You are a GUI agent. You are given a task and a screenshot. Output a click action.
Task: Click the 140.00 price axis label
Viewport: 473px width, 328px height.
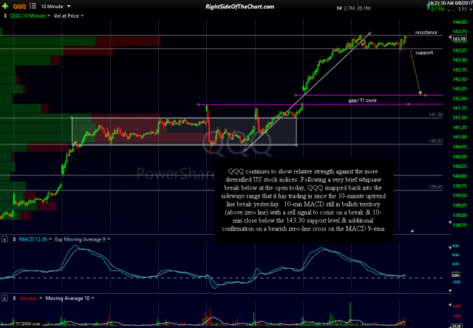(460, 176)
